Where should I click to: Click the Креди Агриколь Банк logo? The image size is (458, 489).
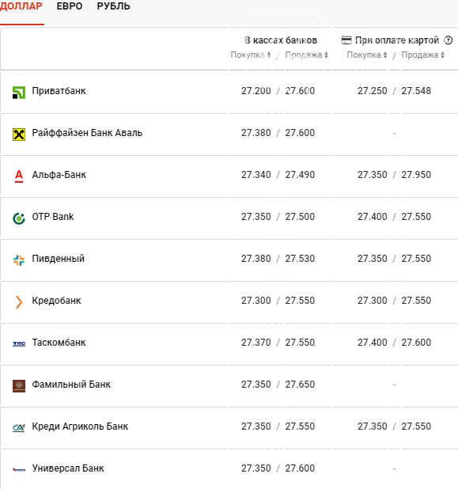(19, 428)
